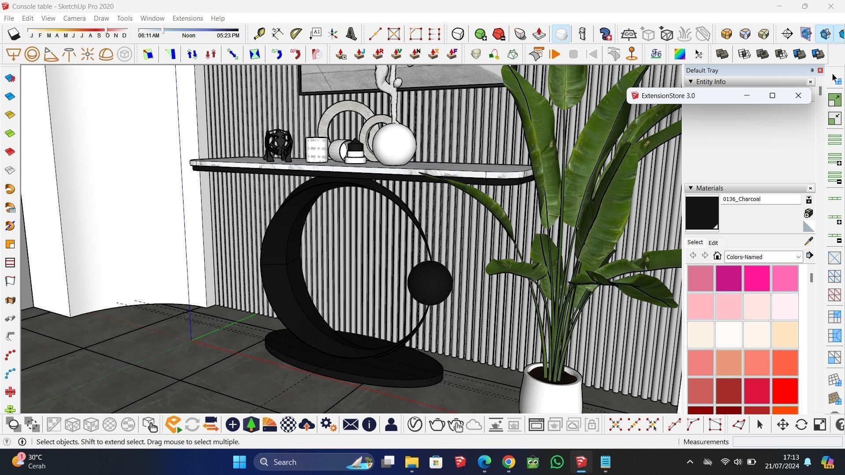
Task: Open the Draw menu
Action: (x=101, y=18)
